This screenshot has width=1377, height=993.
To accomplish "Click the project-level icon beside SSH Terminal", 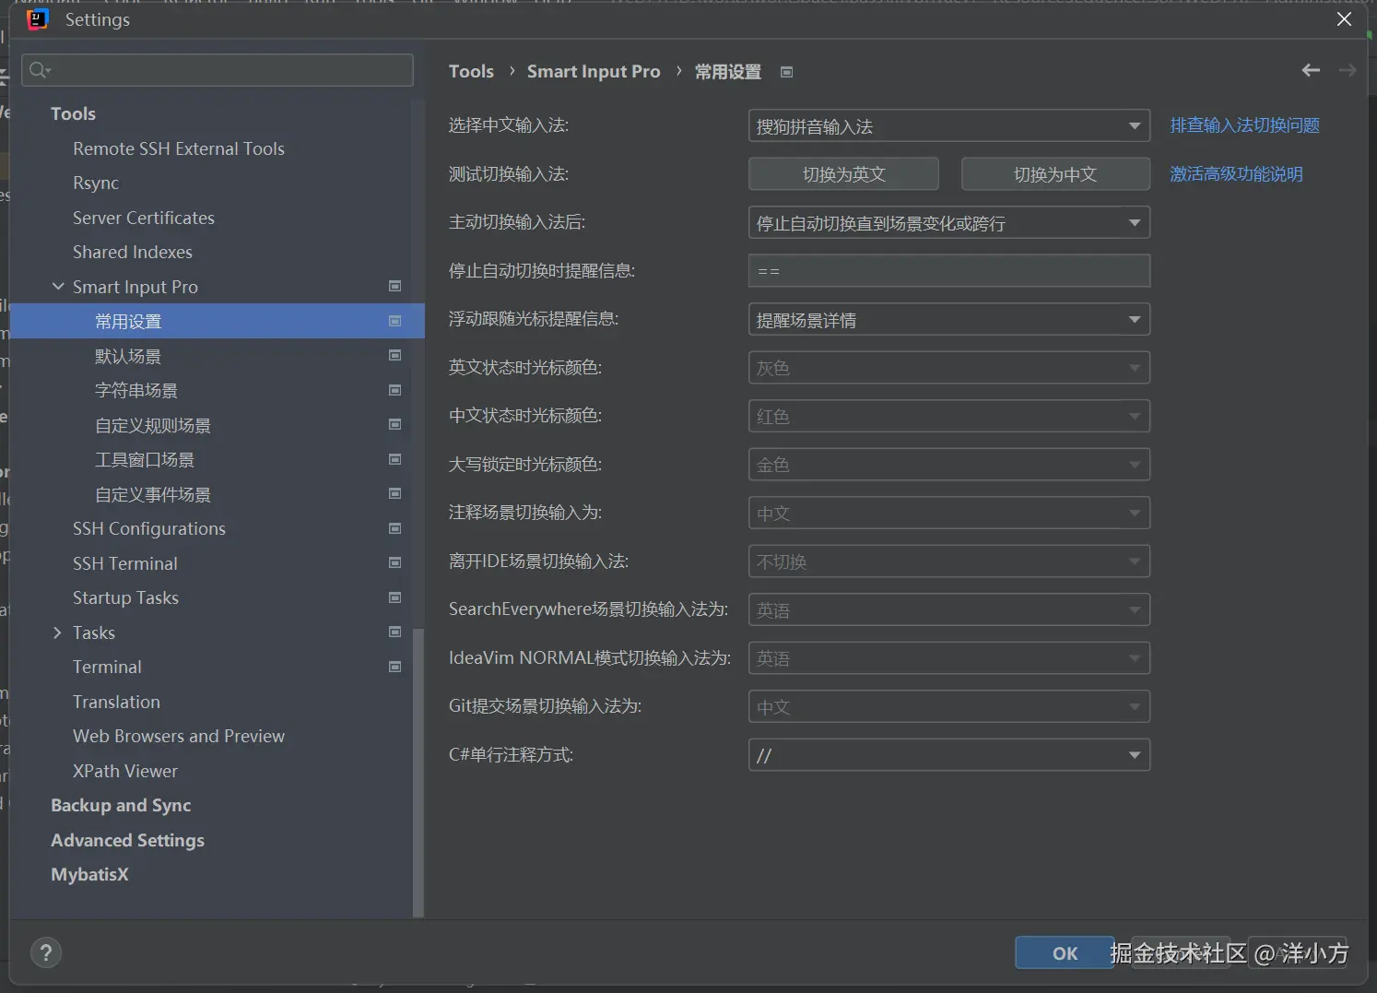I will click(394, 563).
